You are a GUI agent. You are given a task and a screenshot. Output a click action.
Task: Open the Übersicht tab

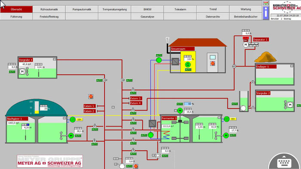pos(16,9)
